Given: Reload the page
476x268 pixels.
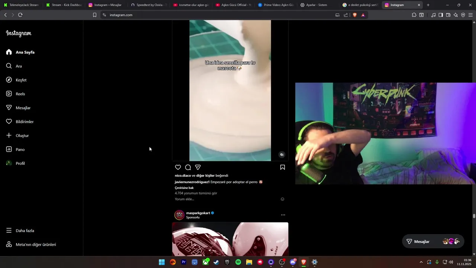Looking at the screenshot, I should coord(20,15).
